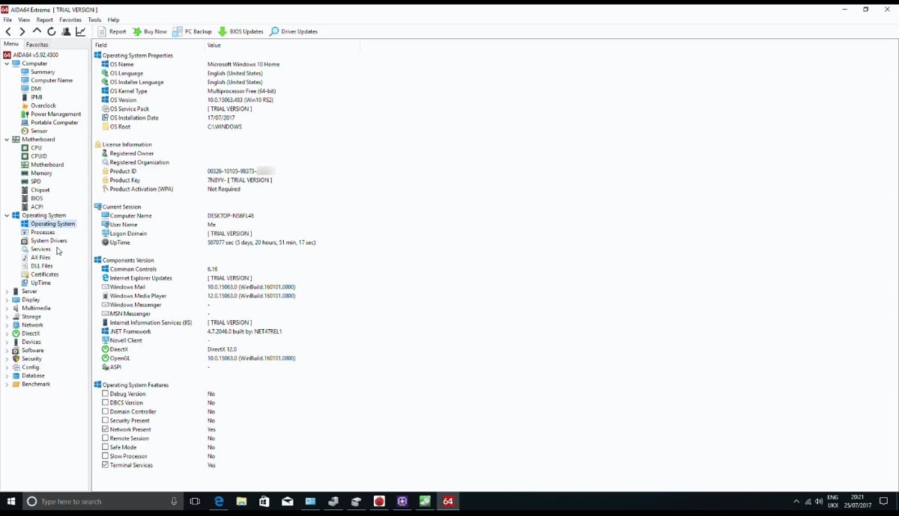This screenshot has width=899, height=516.
Task: Click Driver Updates in toolbar
Action: tap(294, 31)
